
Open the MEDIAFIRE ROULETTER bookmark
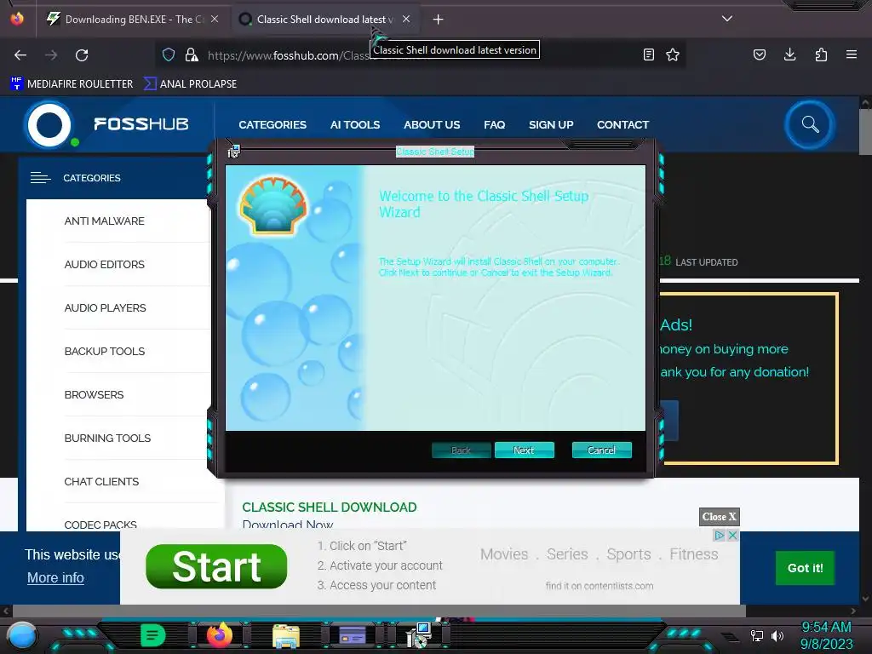click(x=72, y=84)
